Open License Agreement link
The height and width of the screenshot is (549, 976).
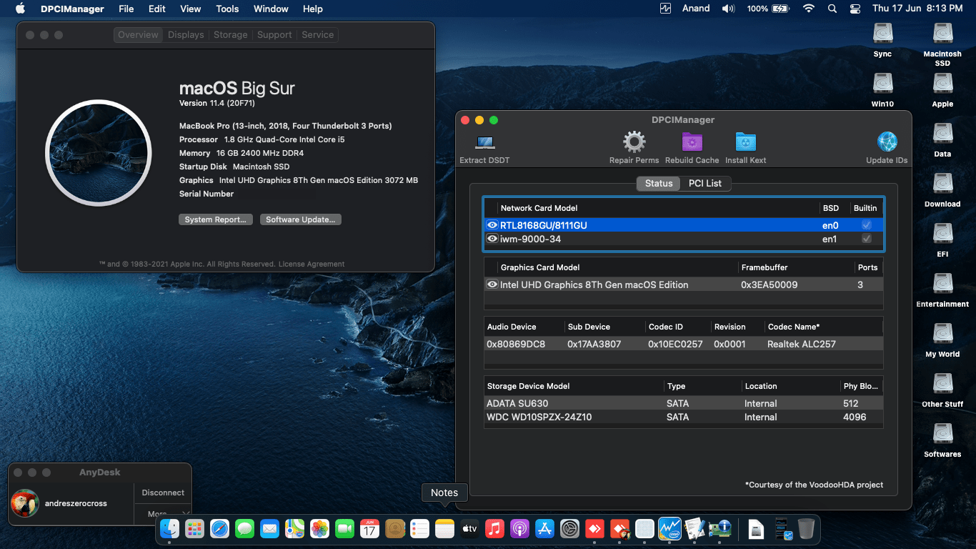(312, 264)
